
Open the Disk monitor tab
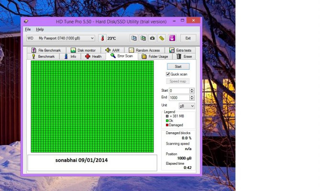pyautogui.click(x=83, y=50)
